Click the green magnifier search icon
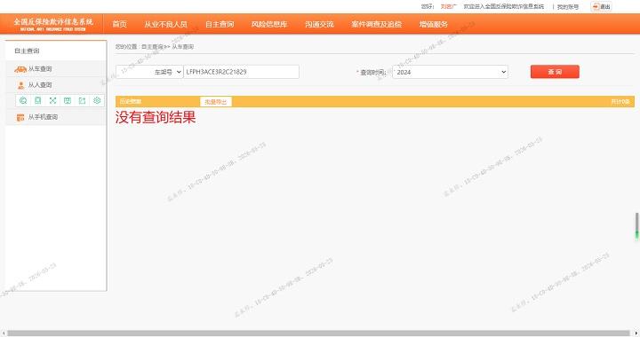 pyautogui.click(x=23, y=100)
